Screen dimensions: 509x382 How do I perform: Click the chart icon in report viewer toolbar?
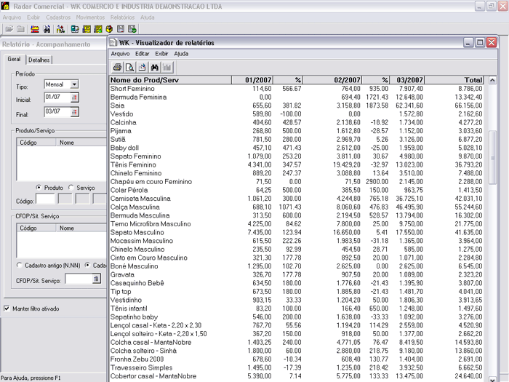(167, 67)
